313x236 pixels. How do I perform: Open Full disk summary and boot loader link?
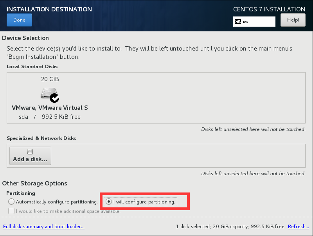pyautogui.click(x=44, y=227)
